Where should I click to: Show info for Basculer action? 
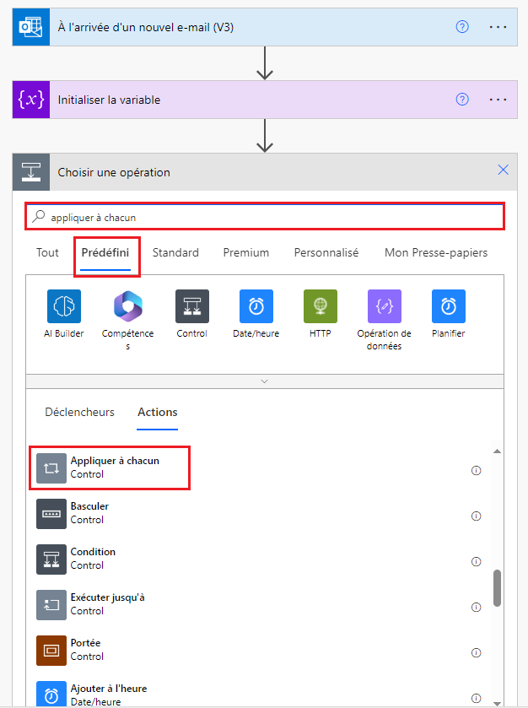click(476, 516)
